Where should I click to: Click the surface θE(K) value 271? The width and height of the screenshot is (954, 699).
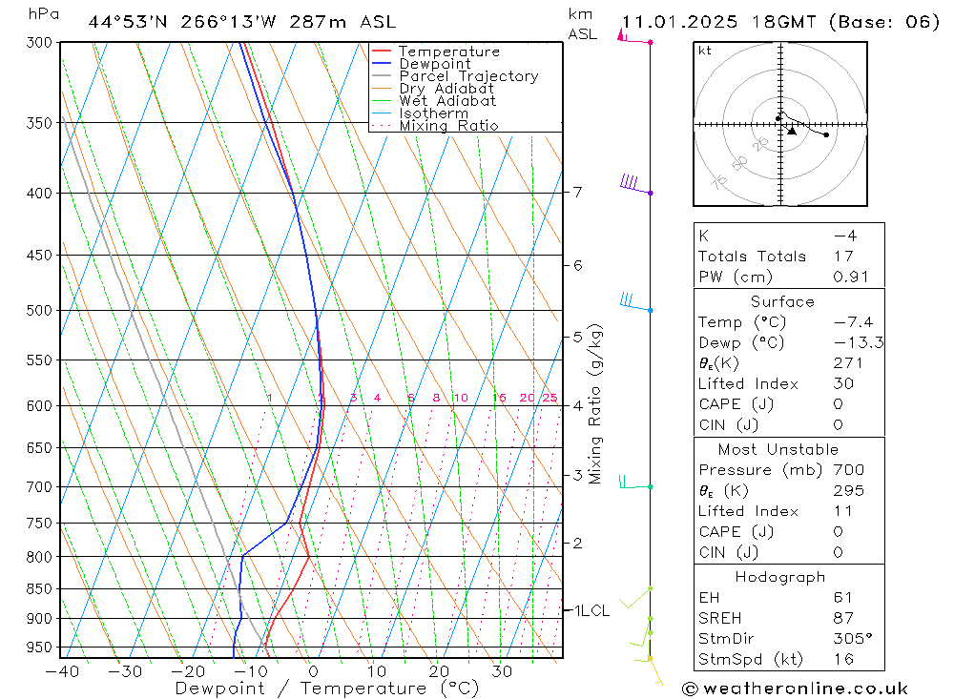848,363
